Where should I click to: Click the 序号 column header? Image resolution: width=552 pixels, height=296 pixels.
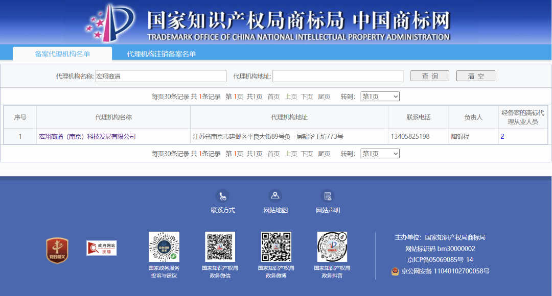pos(20,117)
